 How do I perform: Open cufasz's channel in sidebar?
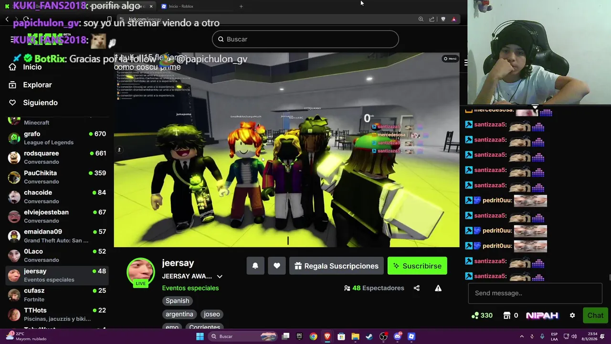[x=57, y=295]
